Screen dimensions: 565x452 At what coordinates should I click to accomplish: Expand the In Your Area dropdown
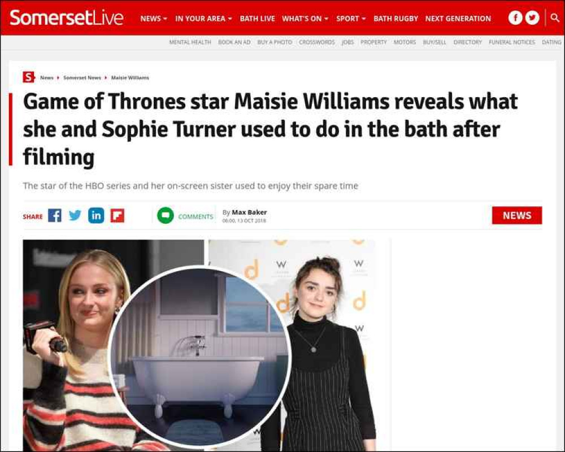[x=203, y=19]
